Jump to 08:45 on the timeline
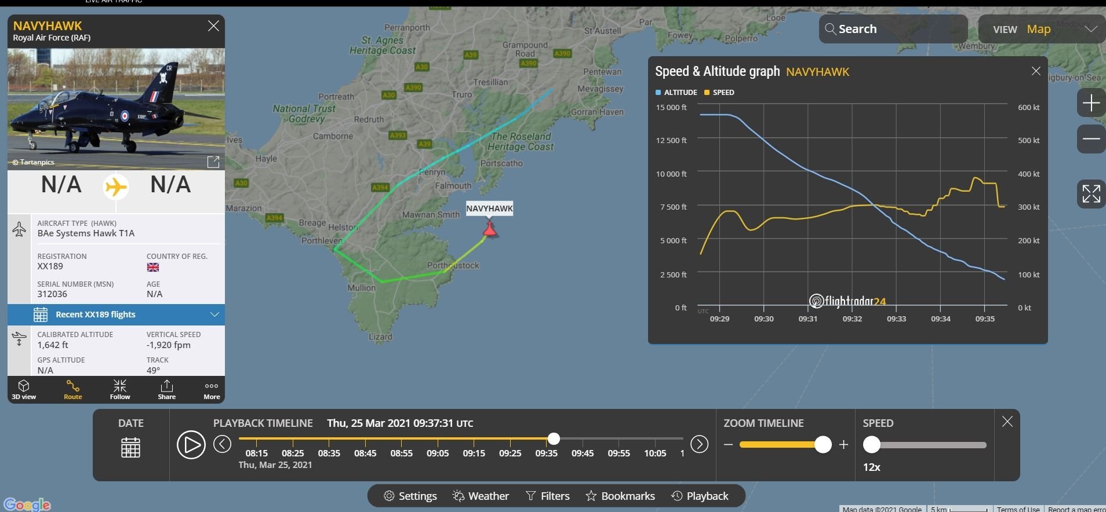Viewport: 1106px width, 512px height. [365, 453]
